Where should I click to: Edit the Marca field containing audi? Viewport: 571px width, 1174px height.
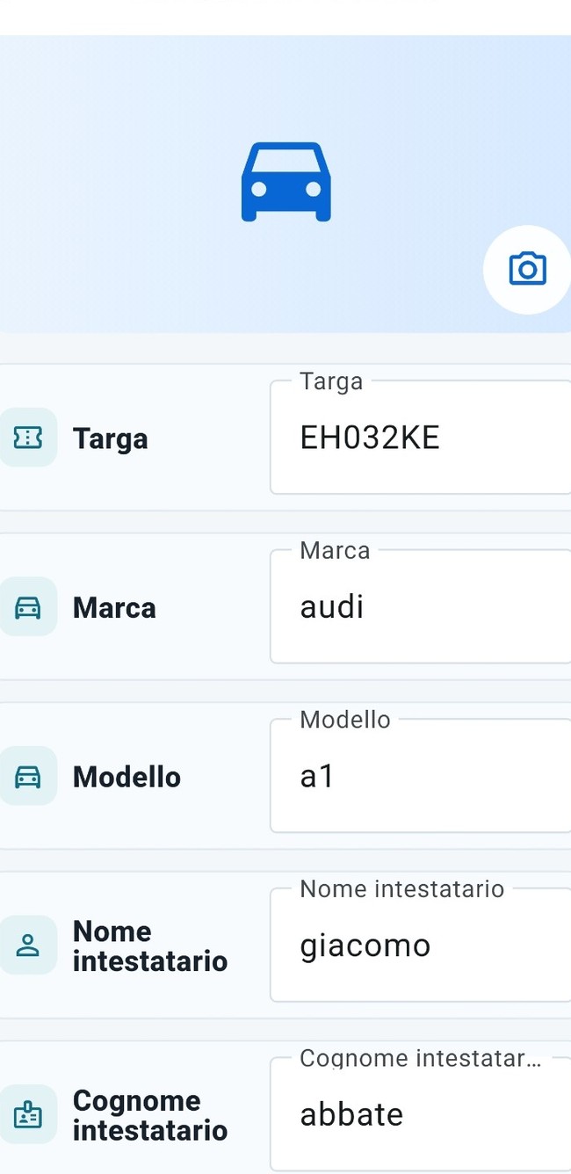point(421,606)
